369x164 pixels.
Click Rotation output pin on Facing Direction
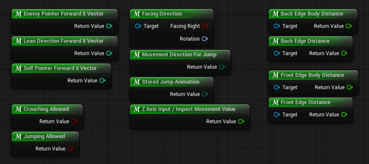(x=205, y=39)
